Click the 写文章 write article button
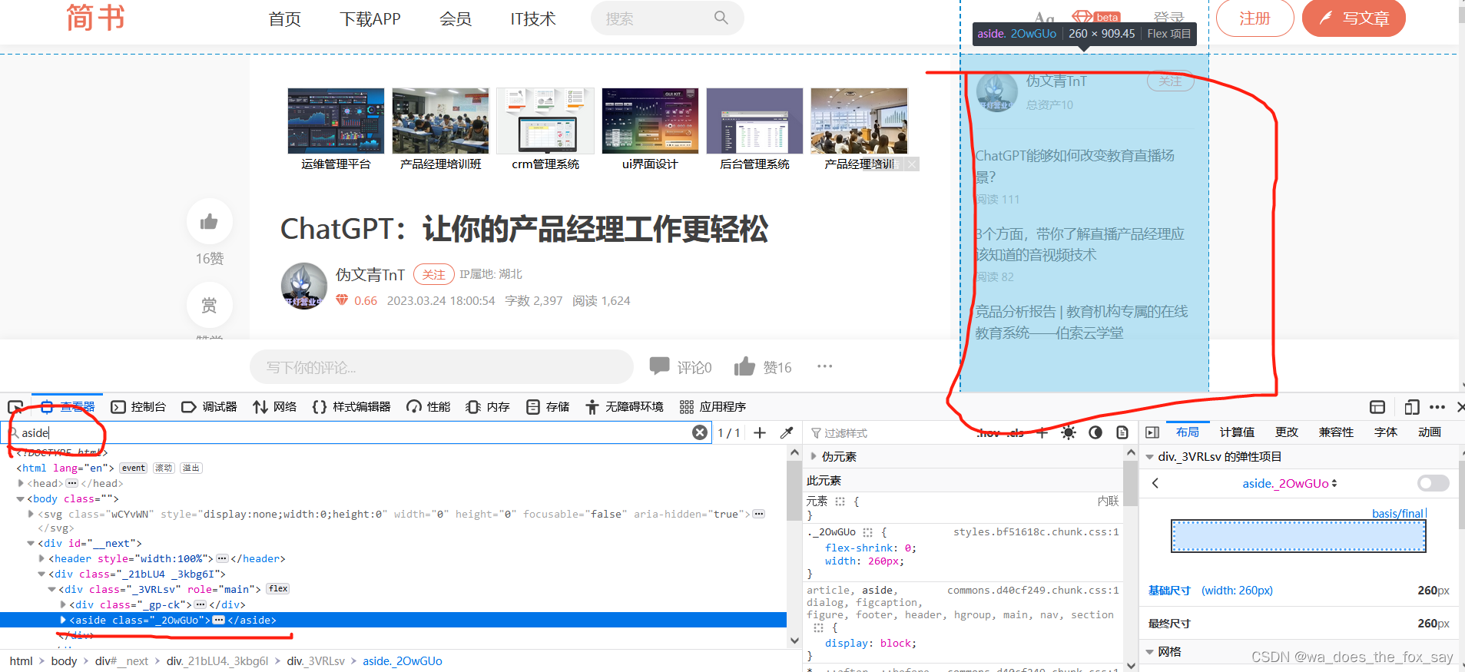Image resolution: width=1465 pixels, height=672 pixels. tap(1354, 18)
